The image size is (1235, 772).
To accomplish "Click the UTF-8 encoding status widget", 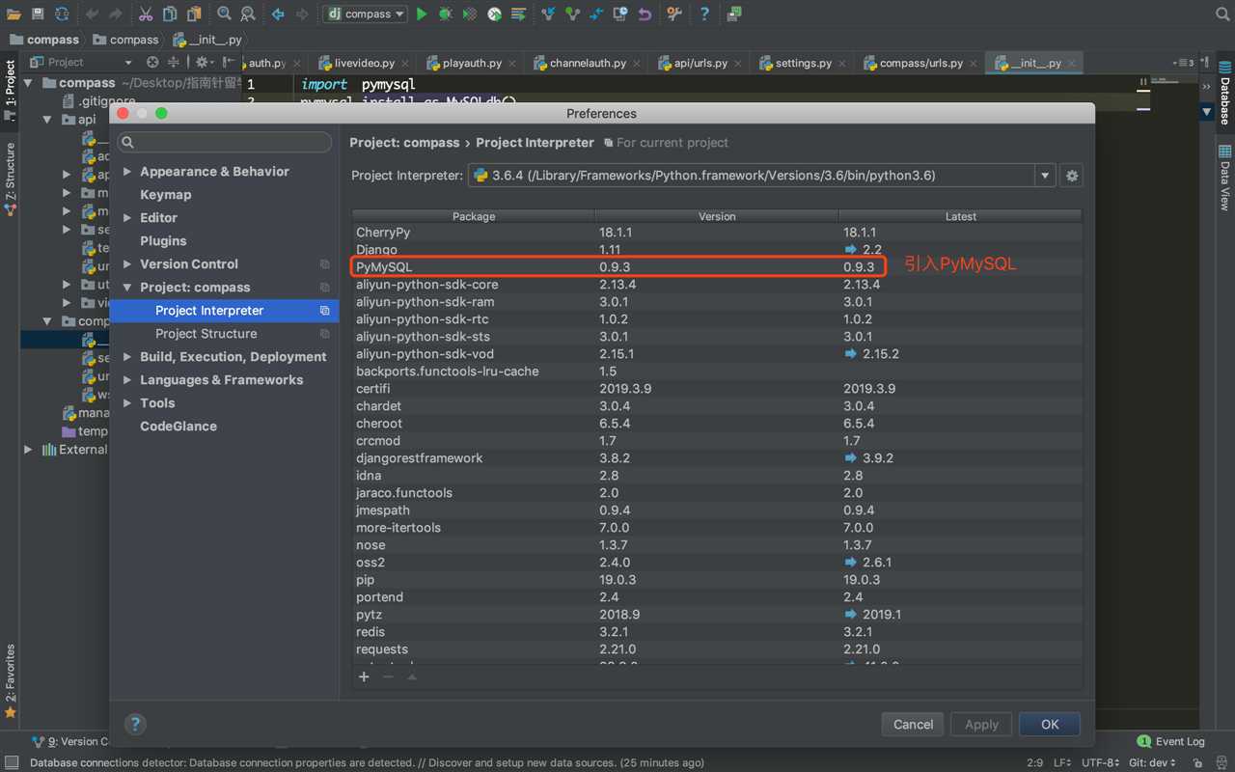I will tap(1101, 762).
